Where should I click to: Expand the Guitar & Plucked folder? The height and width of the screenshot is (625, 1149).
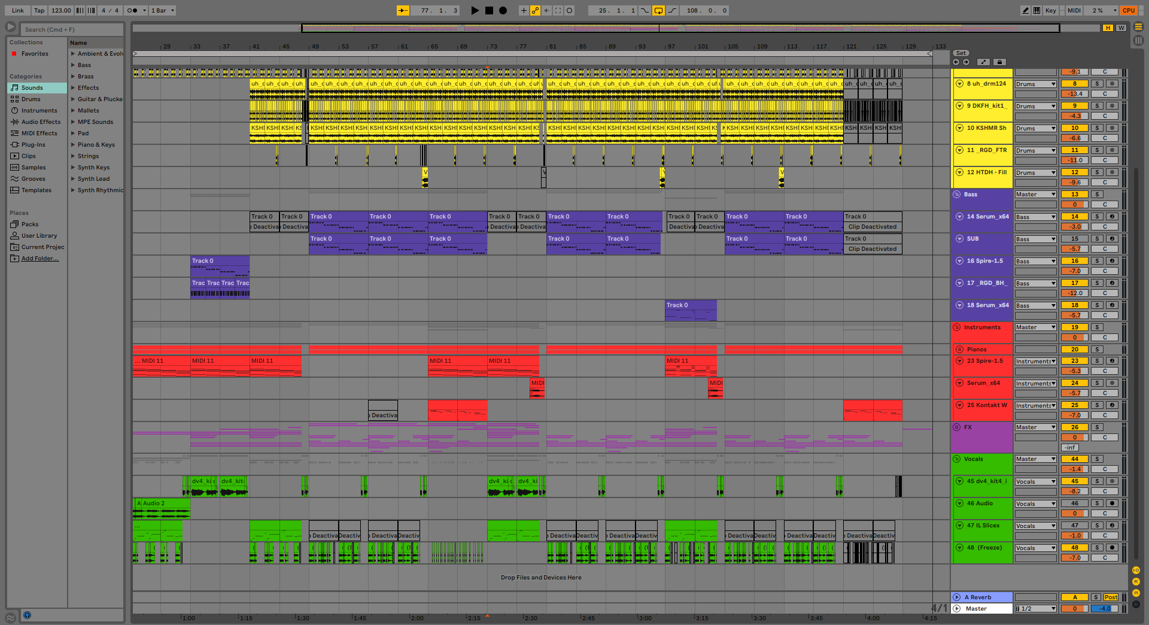[73, 99]
